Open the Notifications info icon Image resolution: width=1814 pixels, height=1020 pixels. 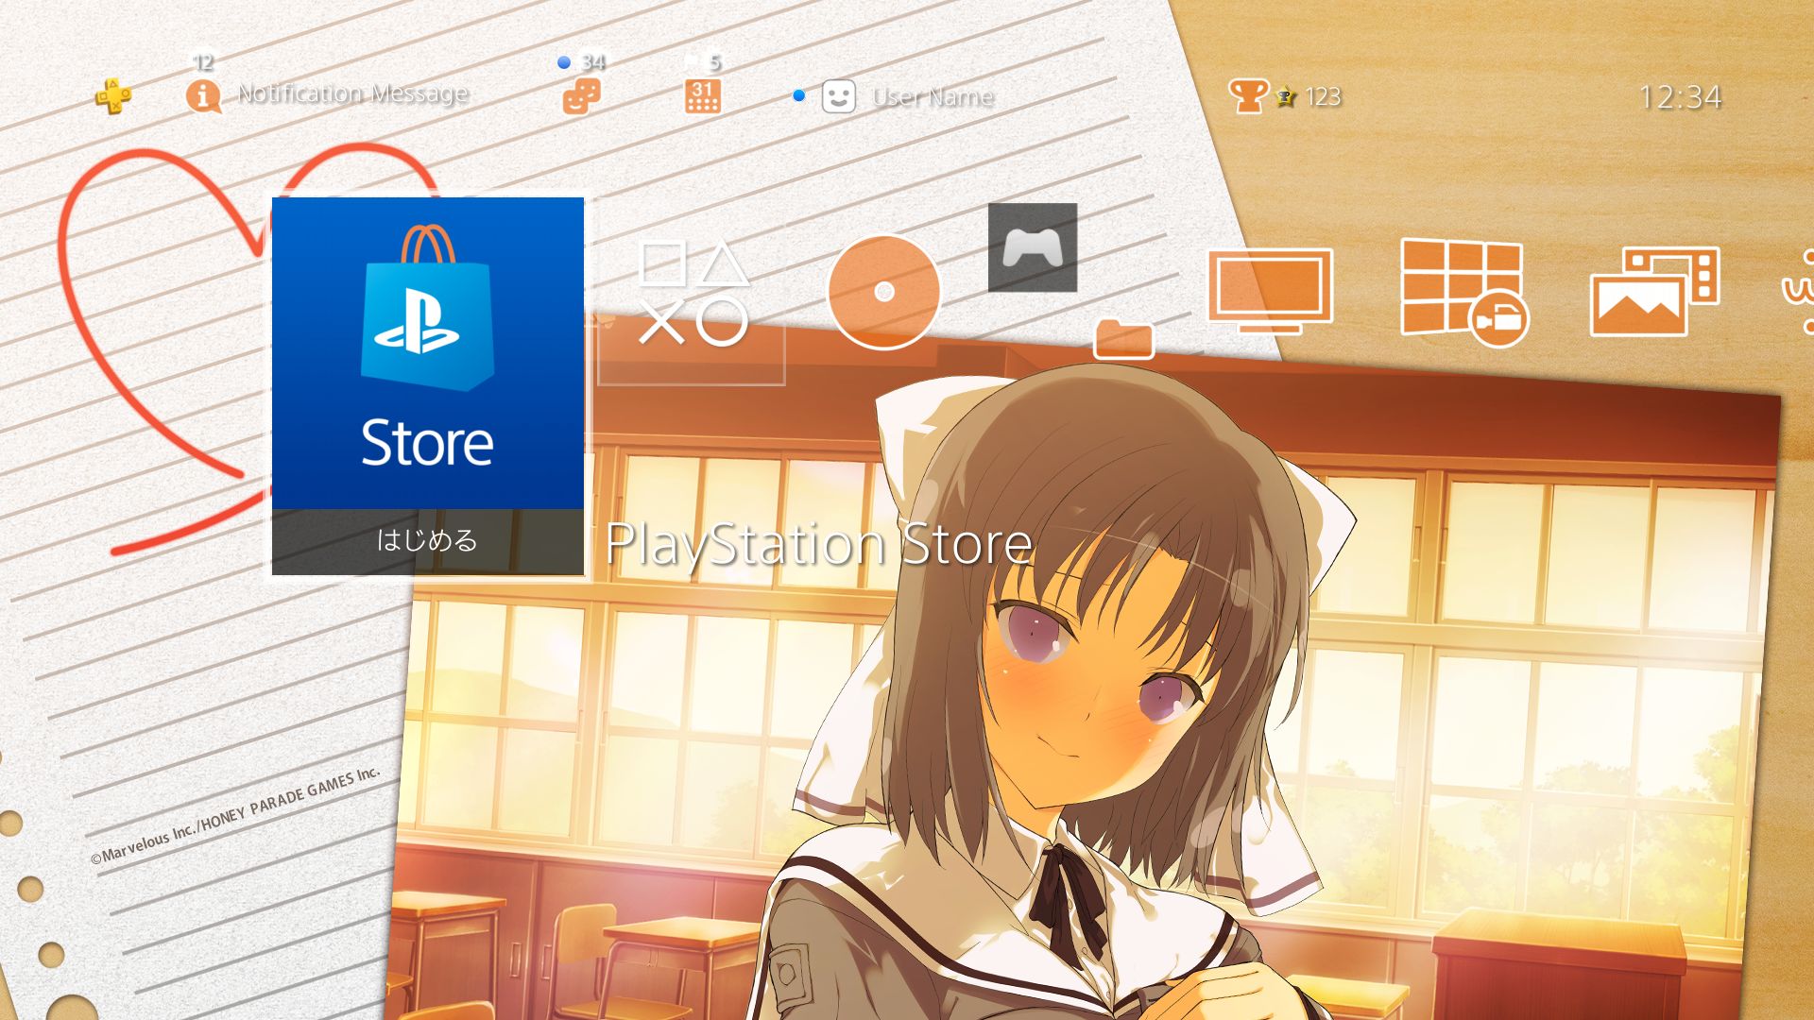click(203, 95)
